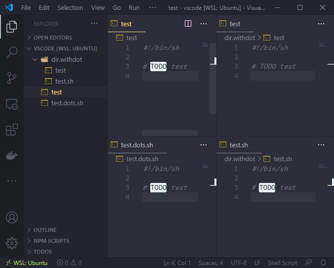
Task: Open test.sh file in explorer tree
Action: [x=66, y=81]
